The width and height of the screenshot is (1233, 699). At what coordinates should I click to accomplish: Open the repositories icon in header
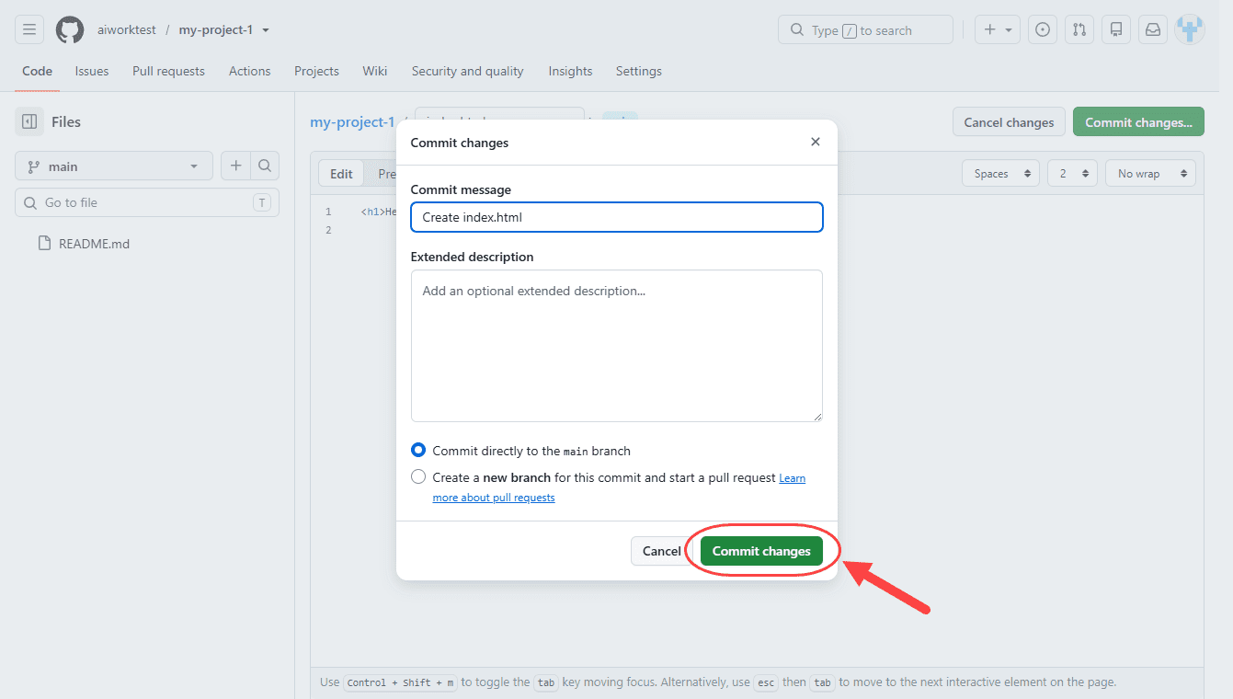(x=1116, y=29)
